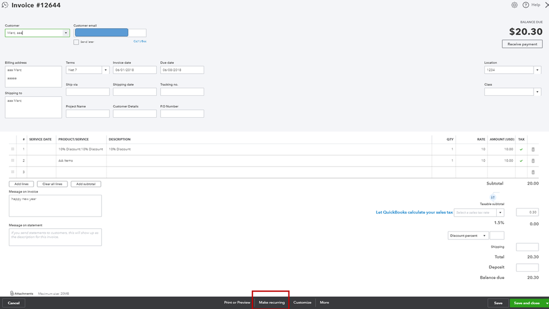Click the Shipping to address box
Screen dimensions: 549x309
click(34, 107)
